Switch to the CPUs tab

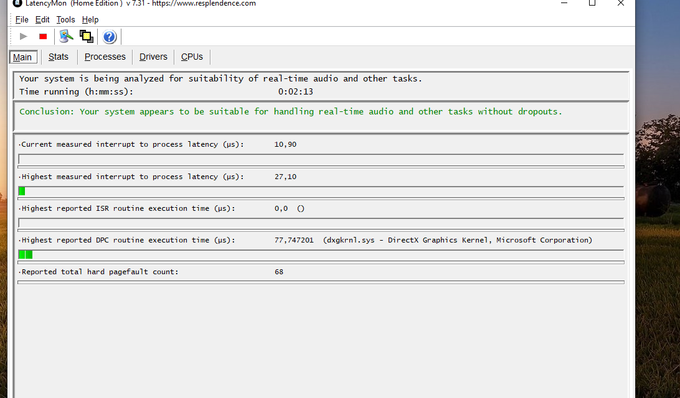coord(192,57)
